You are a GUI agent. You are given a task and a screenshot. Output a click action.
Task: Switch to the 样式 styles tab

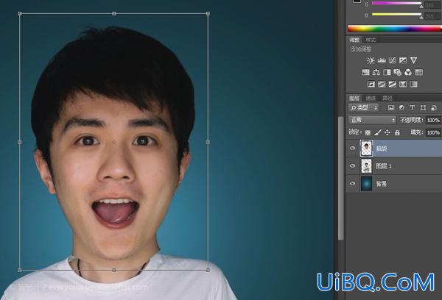click(371, 40)
